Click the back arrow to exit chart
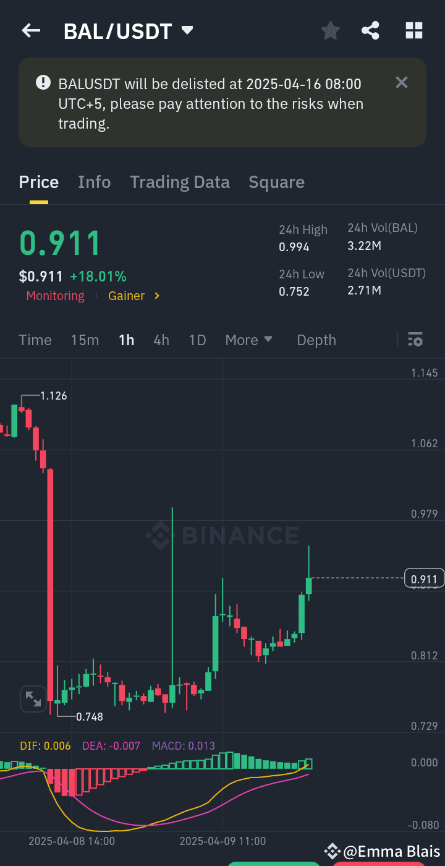445x866 pixels. pos(30,30)
